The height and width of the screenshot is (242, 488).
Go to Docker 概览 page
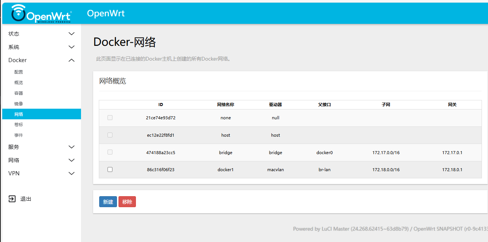point(19,83)
